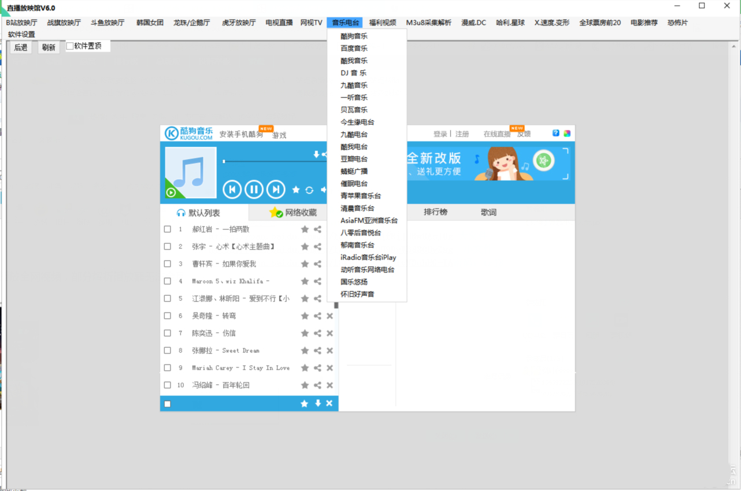
Task: Switch to the 网络收藏 tab
Action: coord(295,212)
